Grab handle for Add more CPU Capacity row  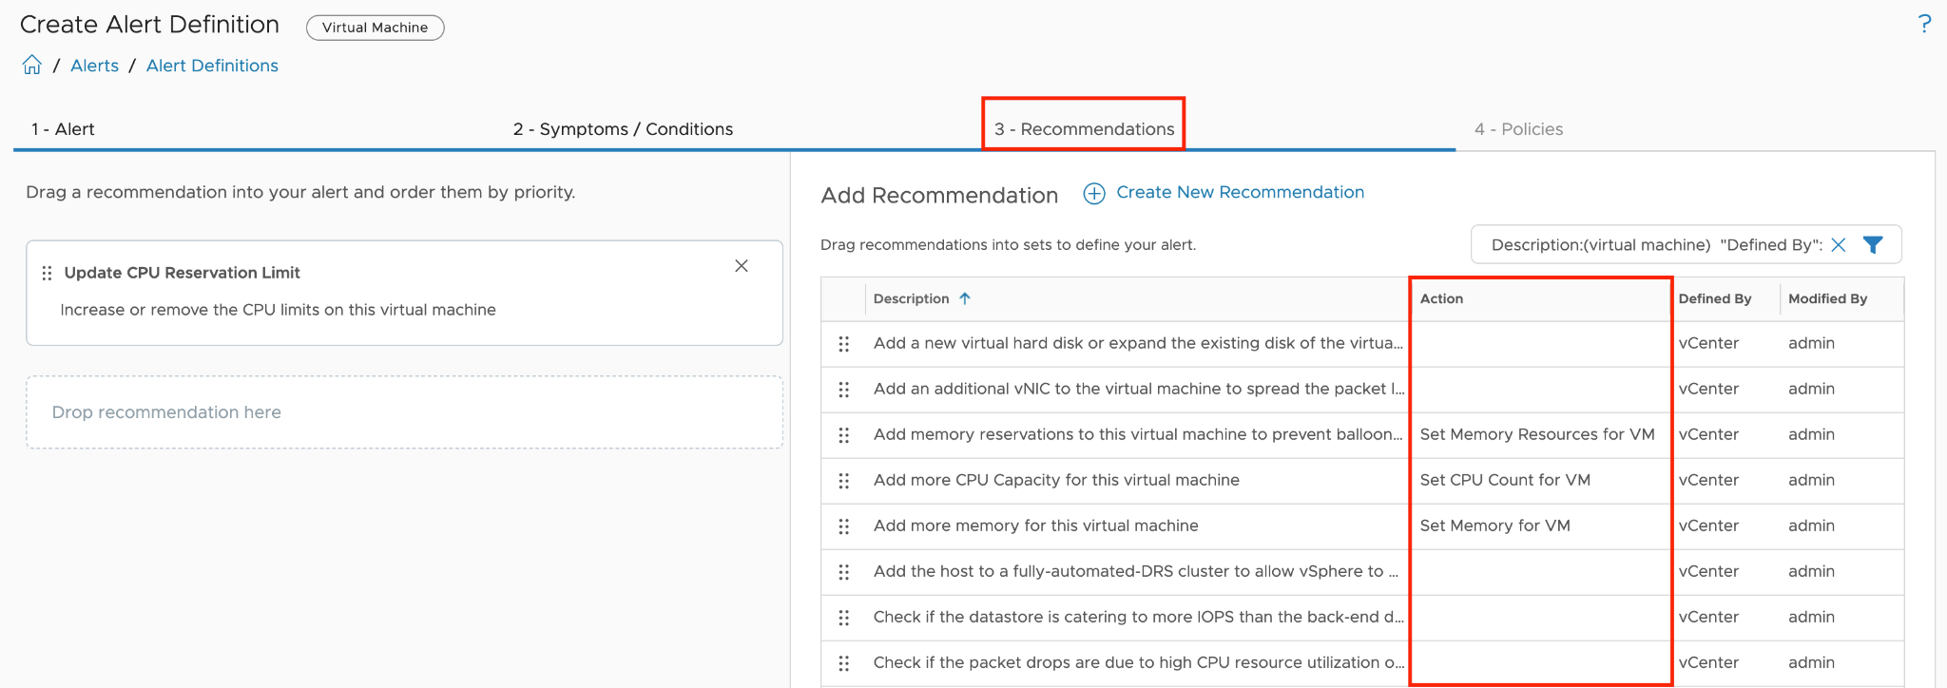point(844,481)
